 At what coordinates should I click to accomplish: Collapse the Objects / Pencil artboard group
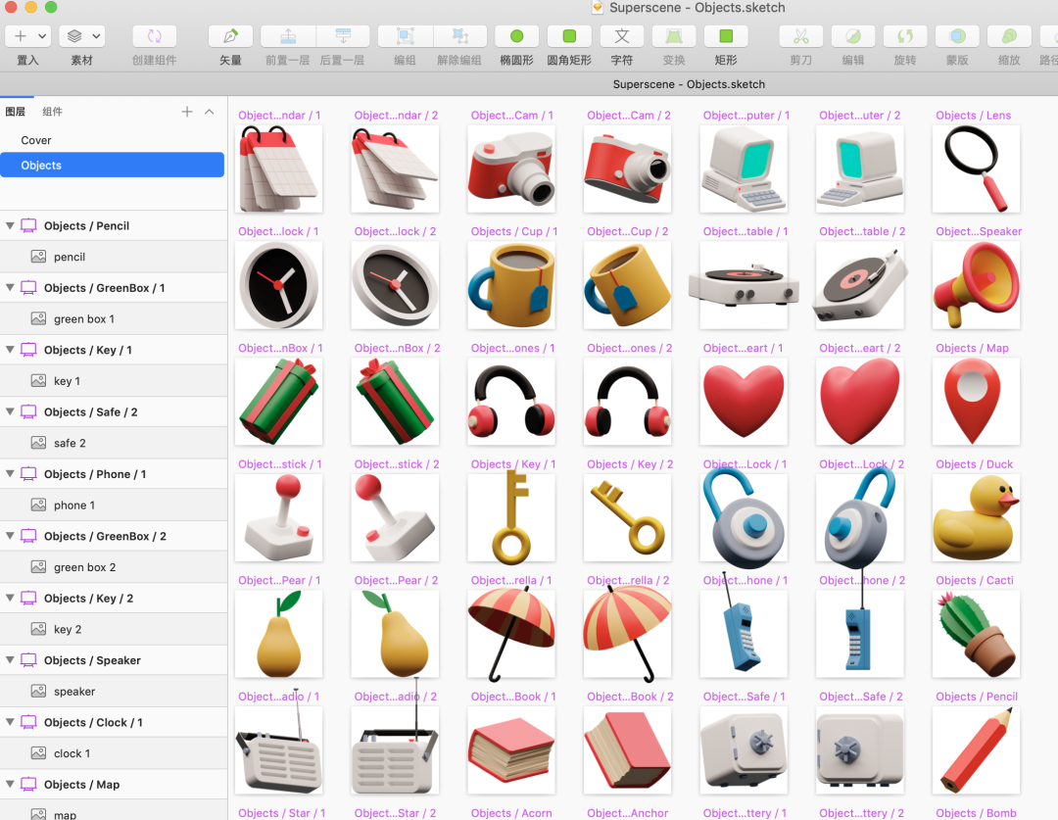pyautogui.click(x=10, y=225)
